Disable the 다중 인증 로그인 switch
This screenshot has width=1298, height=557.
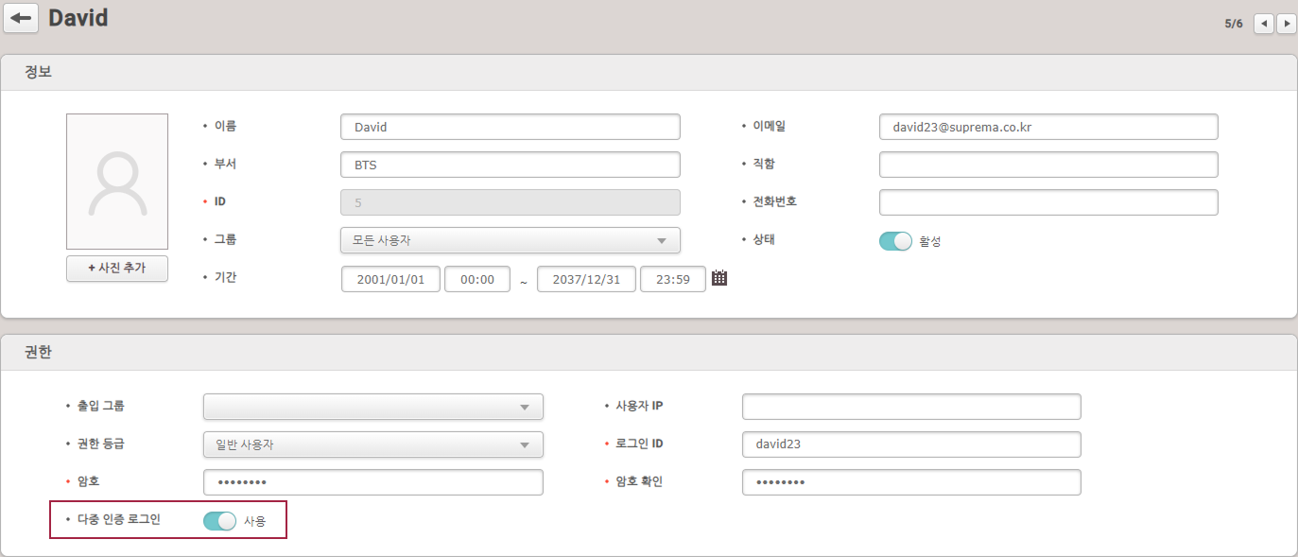tap(219, 521)
